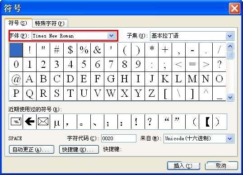Viewport: 243px width, 175px height.
Task: Open the 来自 Unicode dropdown arrow
Action: click(x=230, y=138)
